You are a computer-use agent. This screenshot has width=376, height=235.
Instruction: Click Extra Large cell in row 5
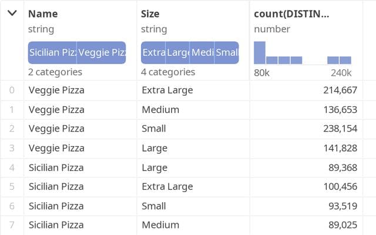click(167, 187)
